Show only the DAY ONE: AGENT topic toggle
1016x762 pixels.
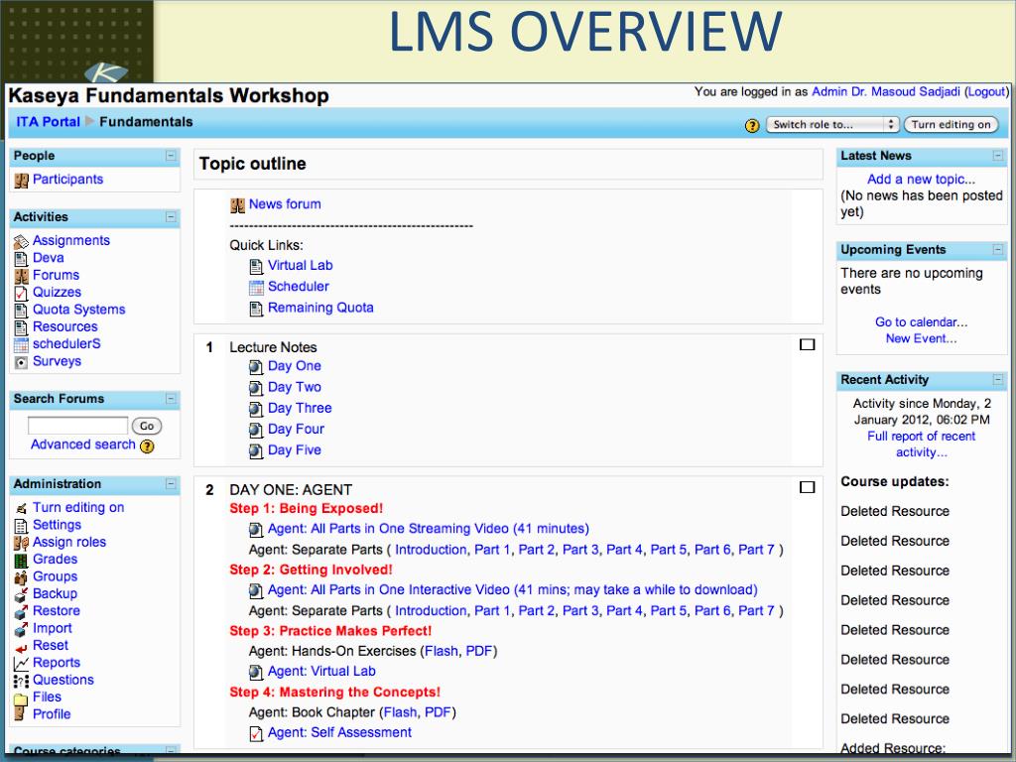(807, 487)
